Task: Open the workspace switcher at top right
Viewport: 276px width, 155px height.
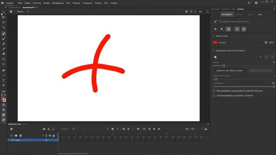Action: click(x=249, y=3)
